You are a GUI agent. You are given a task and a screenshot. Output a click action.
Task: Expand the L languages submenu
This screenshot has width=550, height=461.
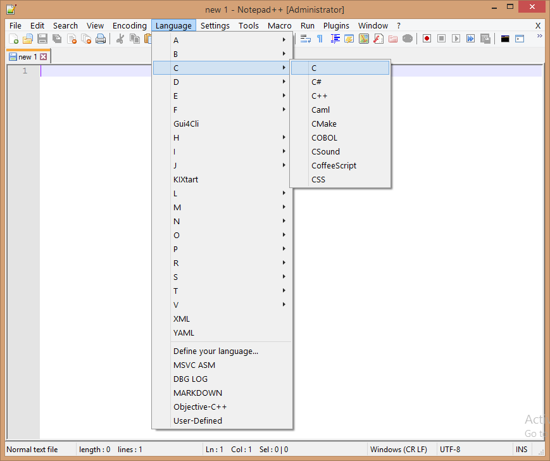[222, 193]
